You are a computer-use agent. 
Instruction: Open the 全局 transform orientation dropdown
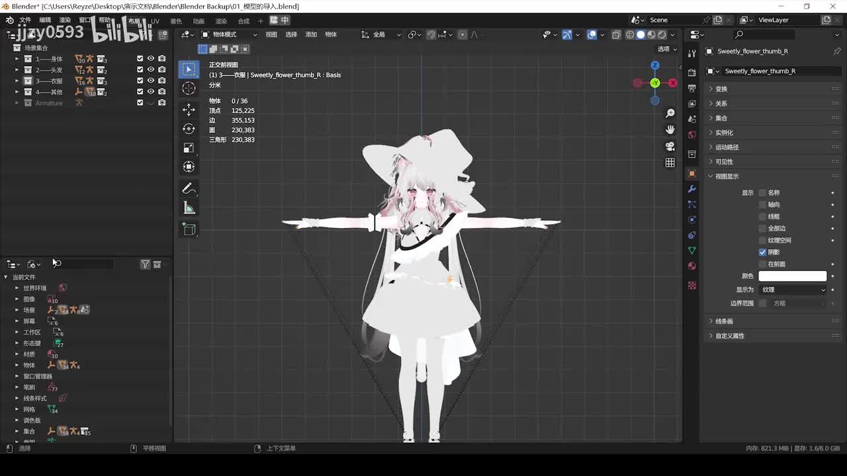pyautogui.click(x=380, y=34)
